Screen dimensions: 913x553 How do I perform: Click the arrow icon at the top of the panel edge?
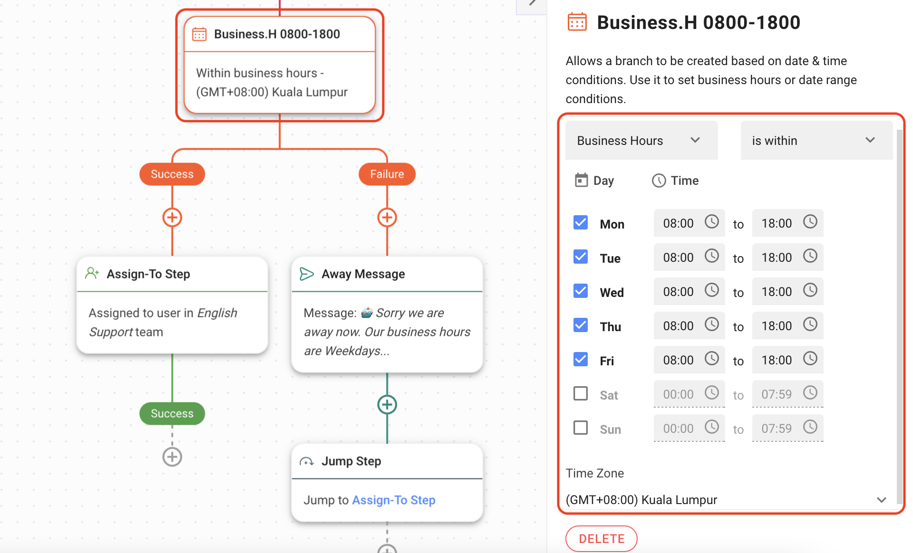coord(532,4)
